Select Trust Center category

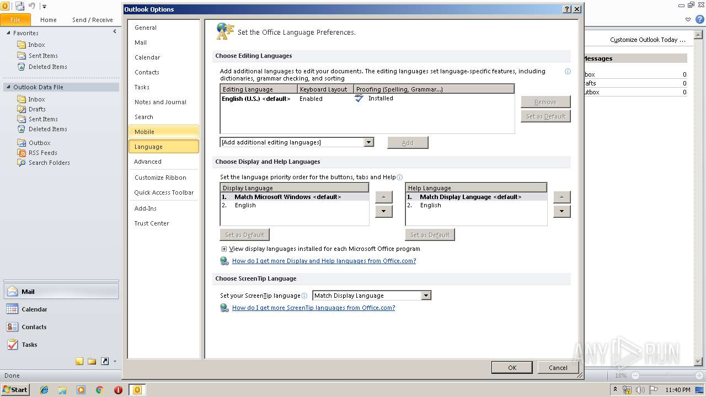pyautogui.click(x=164, y=223)
